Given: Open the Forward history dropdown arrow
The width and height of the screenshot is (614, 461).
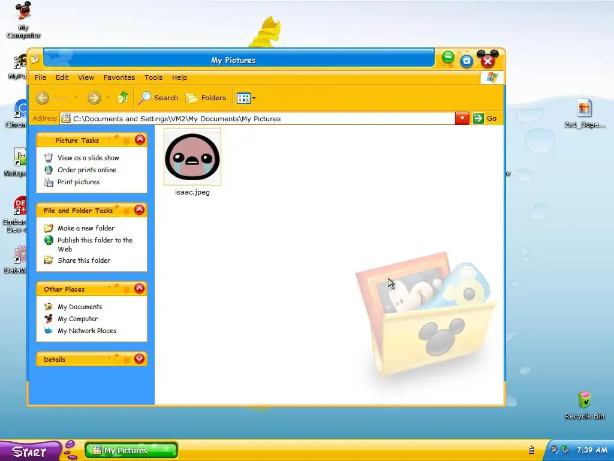Looking at the screenshot, I should click(108, 98).
